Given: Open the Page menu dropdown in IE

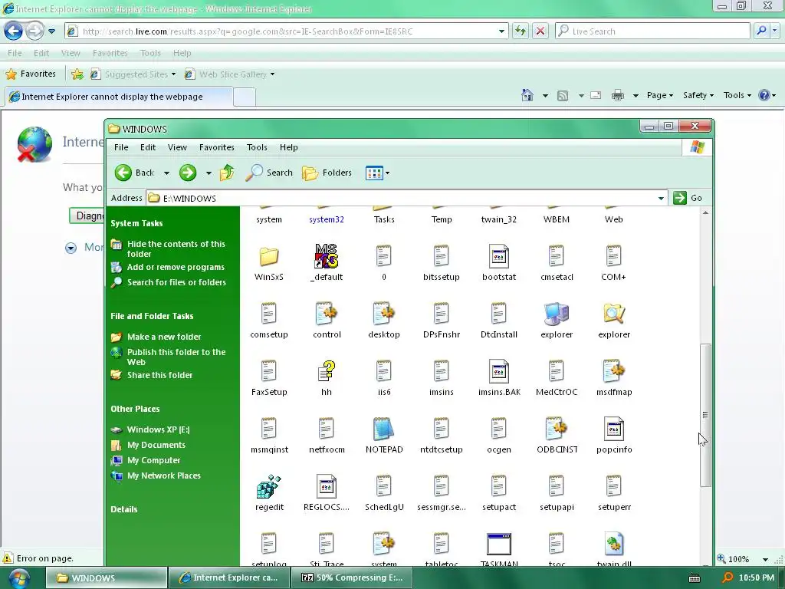Looking at the screenshot, I should tap(660, 95).
